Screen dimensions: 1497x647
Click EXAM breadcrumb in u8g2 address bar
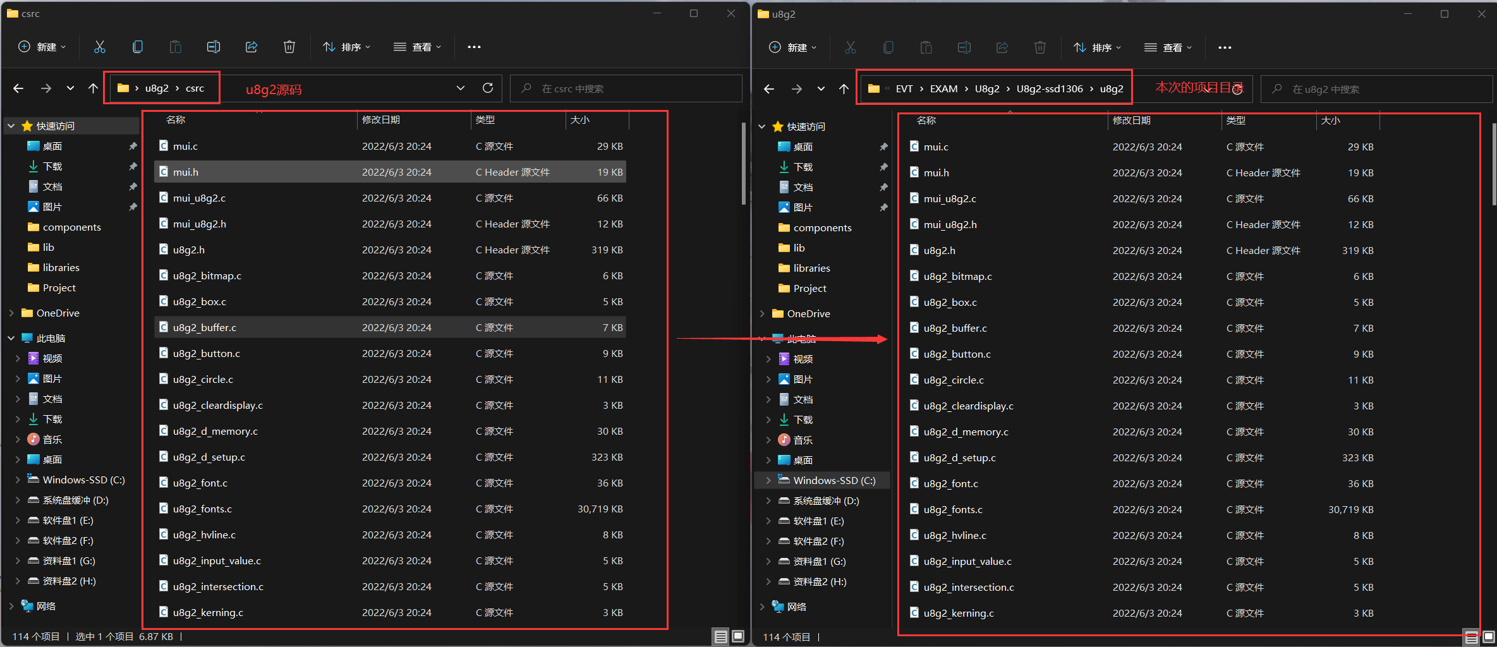[x=943, y=88]
